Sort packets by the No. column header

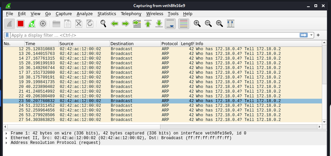tap(14, 43)
